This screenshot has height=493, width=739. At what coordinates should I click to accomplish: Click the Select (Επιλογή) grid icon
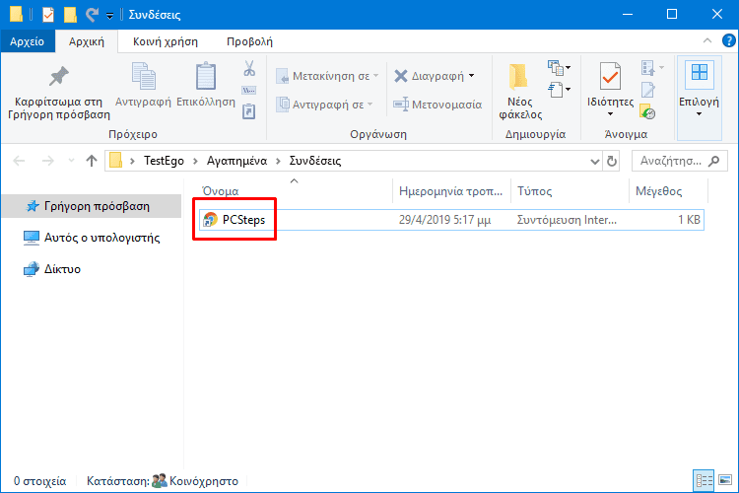tap(700, 73)
